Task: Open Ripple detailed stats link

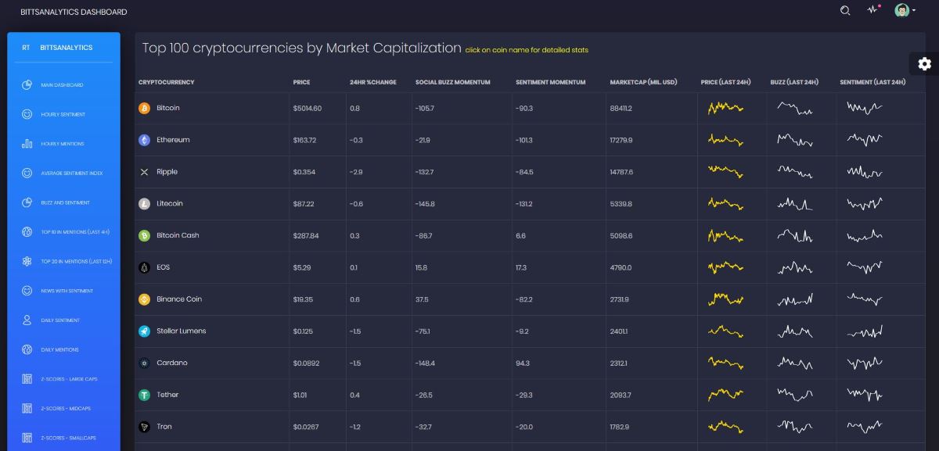Action: pyautogui.click(x=167, y=172)
